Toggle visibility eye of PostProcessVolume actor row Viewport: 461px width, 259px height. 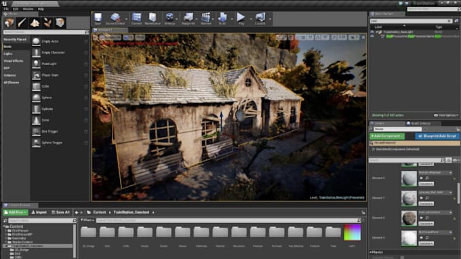click(x=372, y=36)
